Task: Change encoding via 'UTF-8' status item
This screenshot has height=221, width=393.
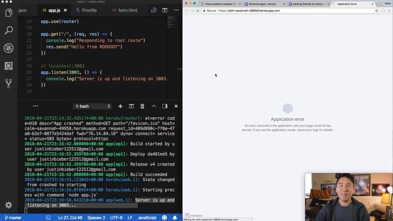Action: click(x=116, y=218)
